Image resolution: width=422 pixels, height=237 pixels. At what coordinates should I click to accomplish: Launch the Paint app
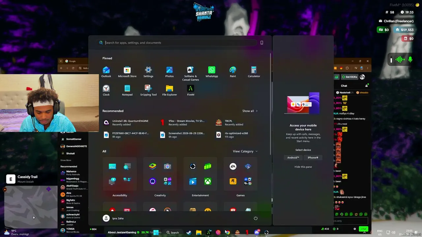click(x=233, y=72)
